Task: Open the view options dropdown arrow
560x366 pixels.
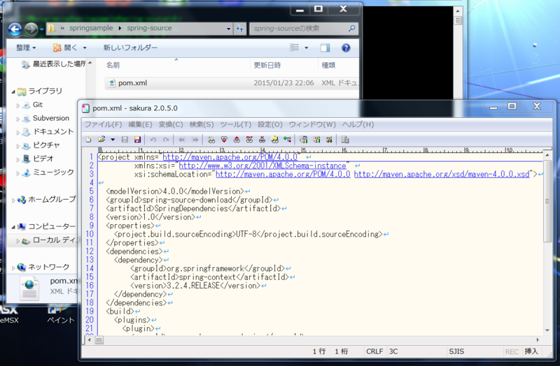Action: (307, 47)
